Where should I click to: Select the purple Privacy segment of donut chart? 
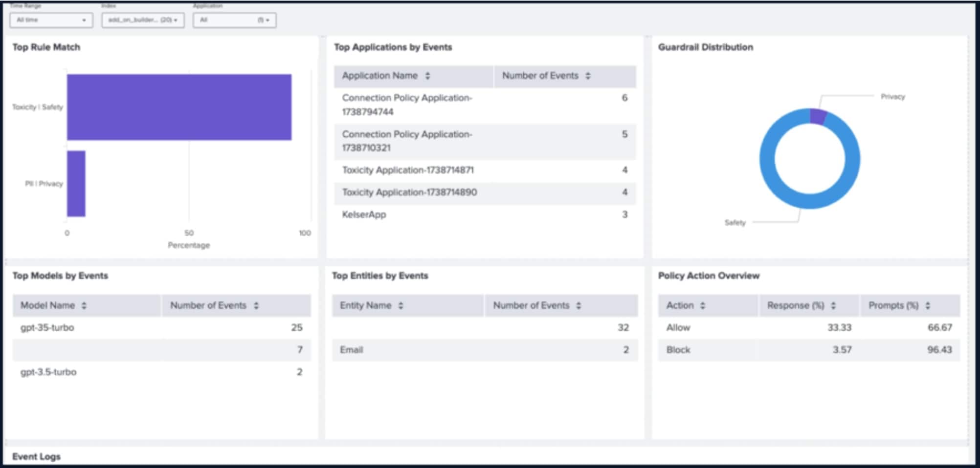pyautogui.click(x=817, y=116)
